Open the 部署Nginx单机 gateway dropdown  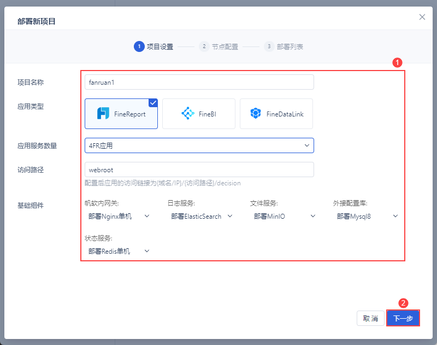(119, 216)
